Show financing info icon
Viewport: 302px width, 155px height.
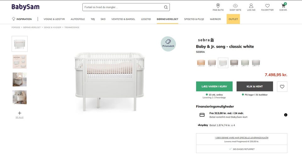point(286,115)
